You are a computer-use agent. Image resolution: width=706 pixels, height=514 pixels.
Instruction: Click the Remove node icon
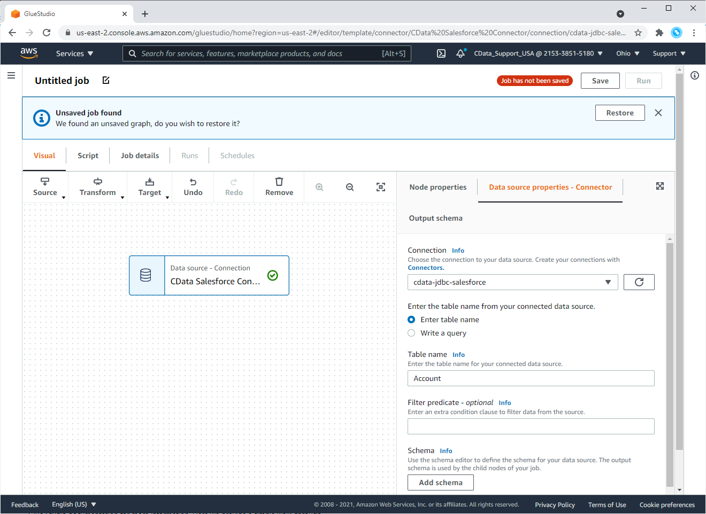[279, 186]
